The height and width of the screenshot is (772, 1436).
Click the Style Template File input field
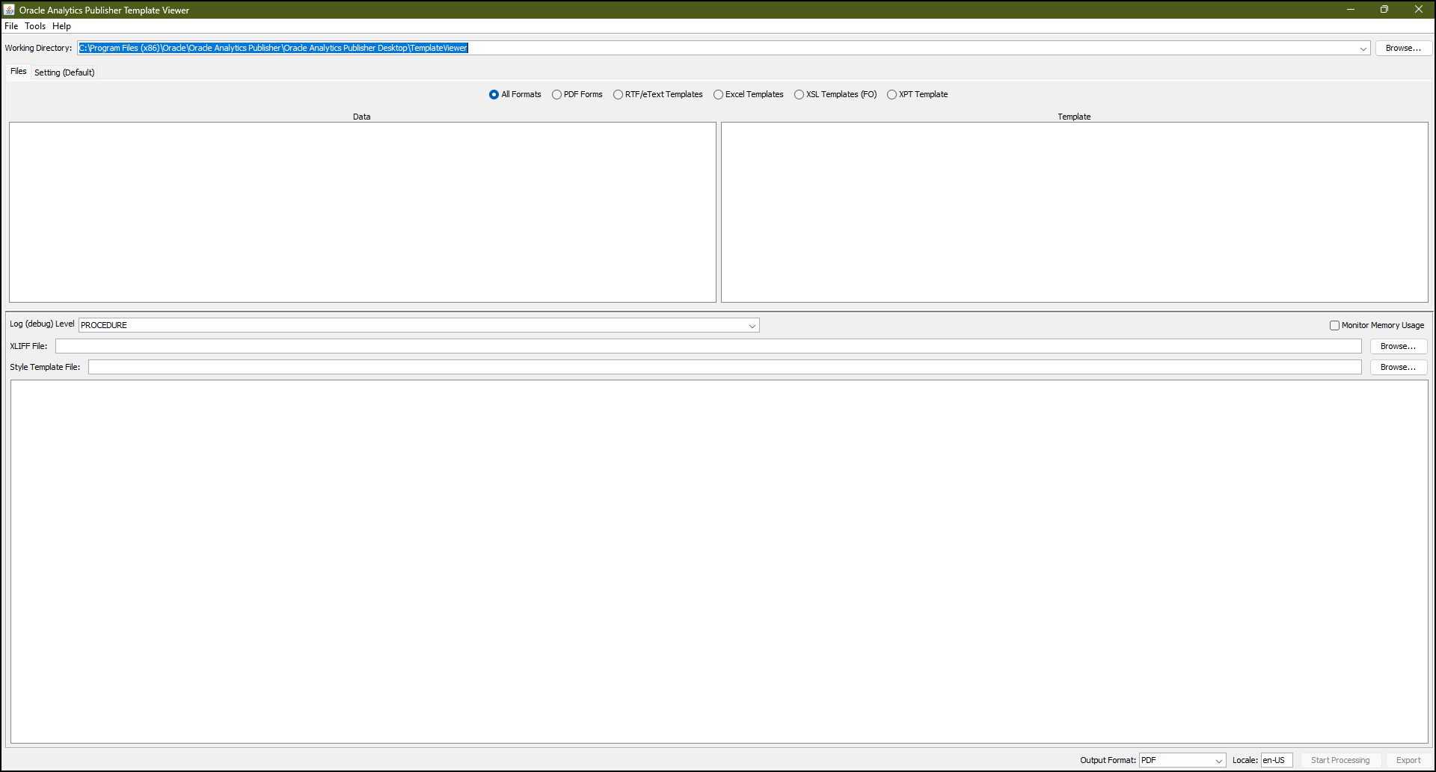coord(725,367)
